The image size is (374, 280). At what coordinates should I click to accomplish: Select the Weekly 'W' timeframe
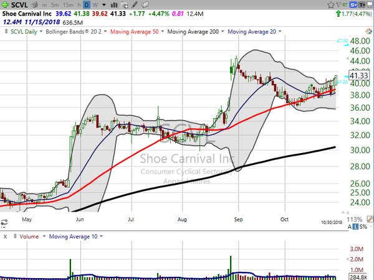95,5
